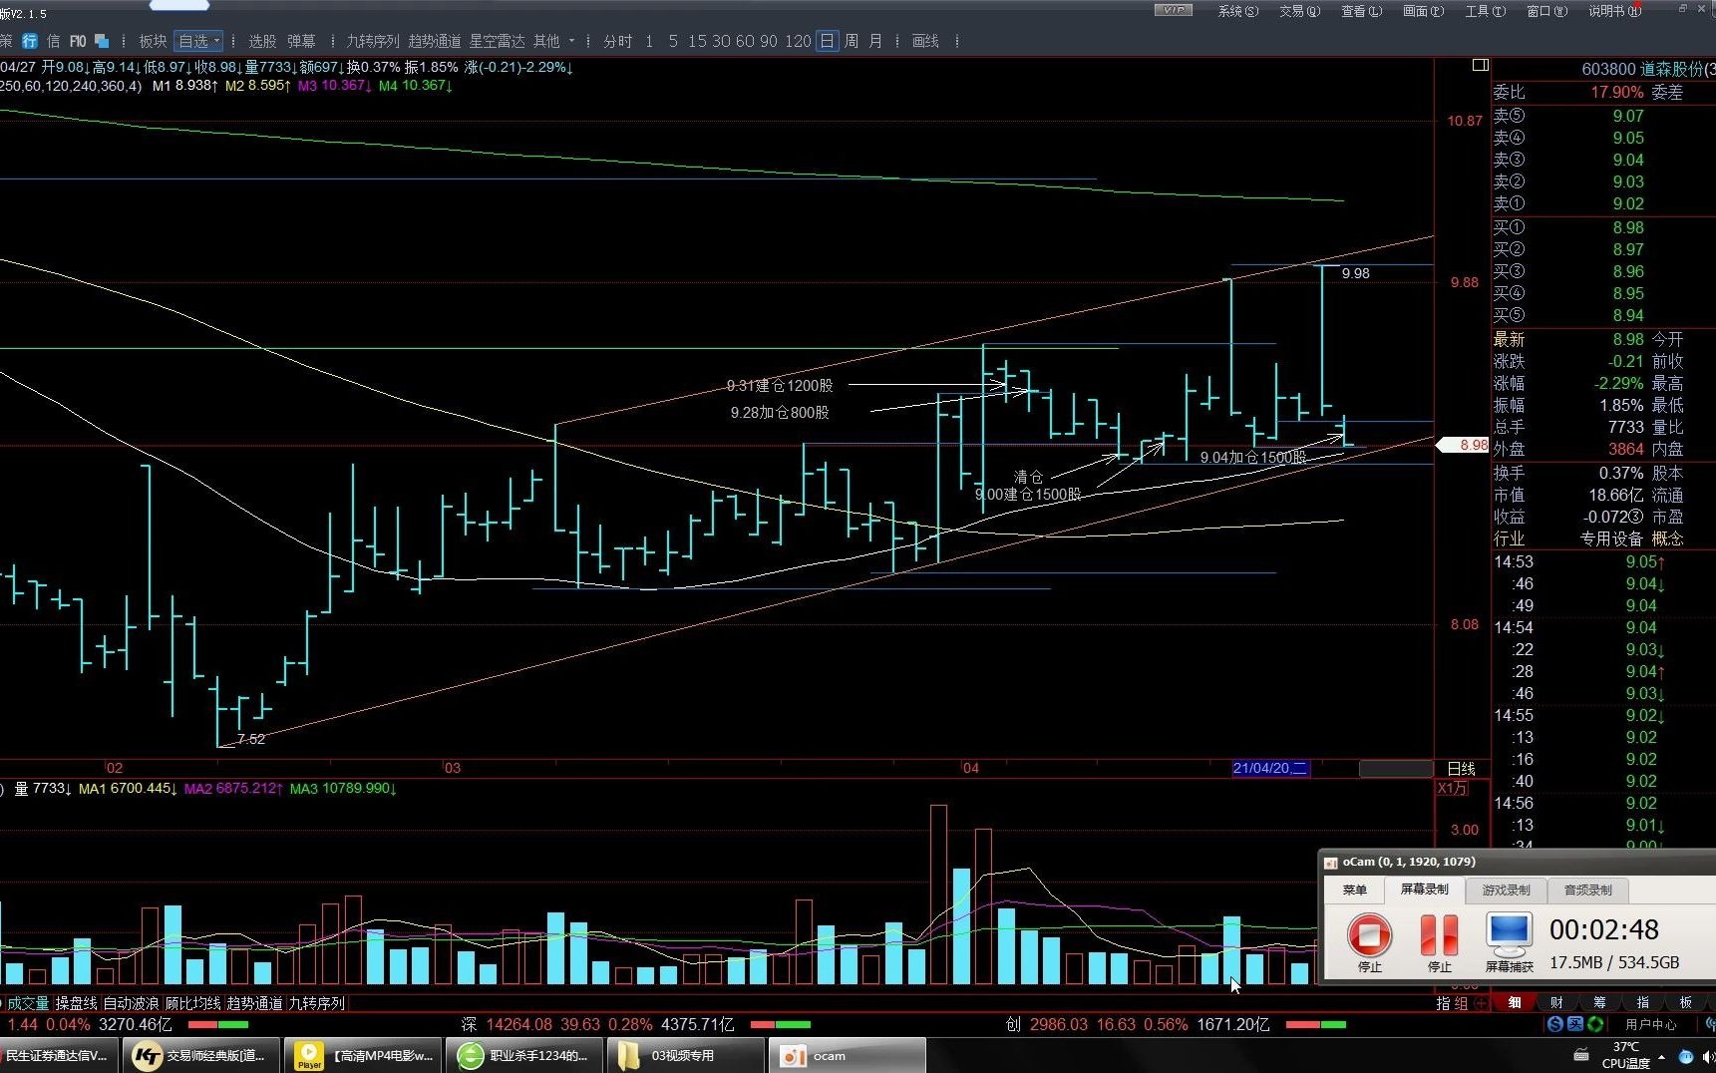Click the VIP badge icon
The width and height of the screenshot is (1716, 1073).
click(x=1173, y=10)
